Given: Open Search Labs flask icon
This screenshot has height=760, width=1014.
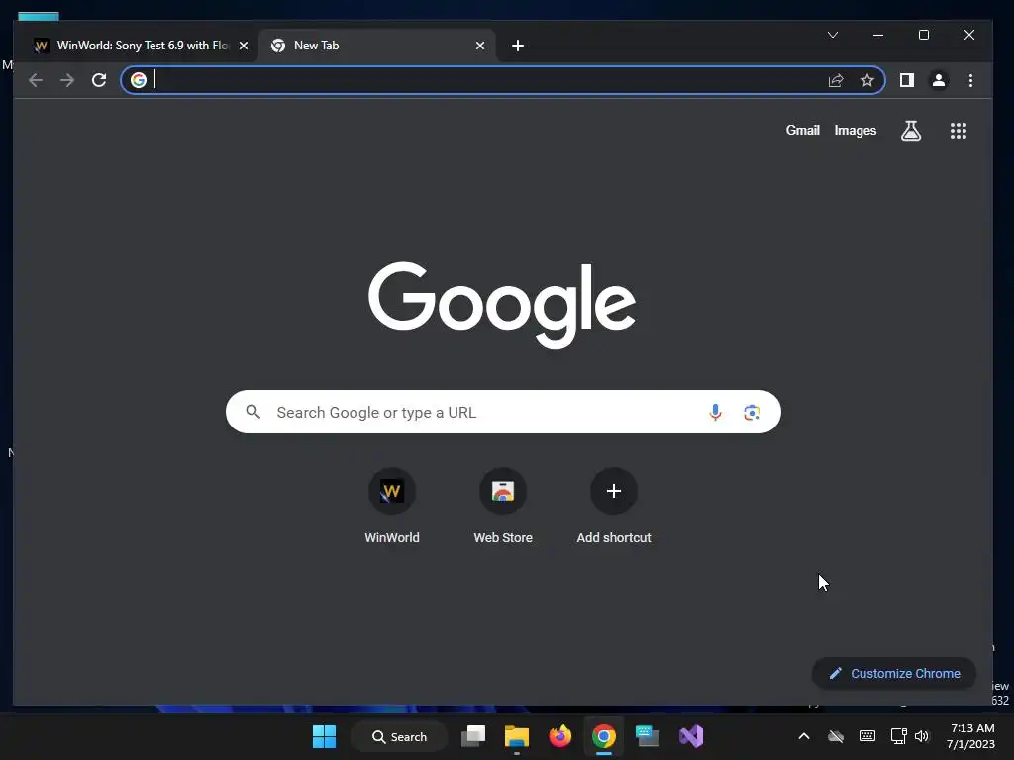Looking at the screenshot, I should pyautogui.click(x=911, y=131).
